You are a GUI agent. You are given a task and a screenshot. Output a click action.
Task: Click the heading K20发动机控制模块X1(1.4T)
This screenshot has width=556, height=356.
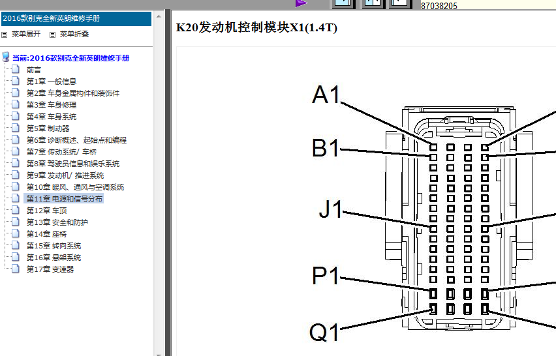tap(256, 27)
